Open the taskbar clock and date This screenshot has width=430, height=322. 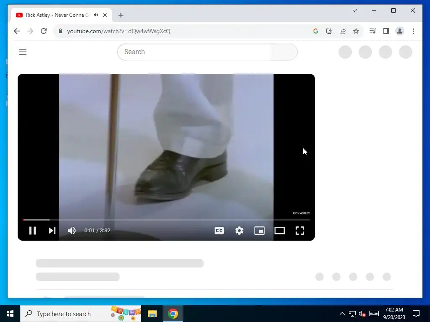(x=394, y=314)
